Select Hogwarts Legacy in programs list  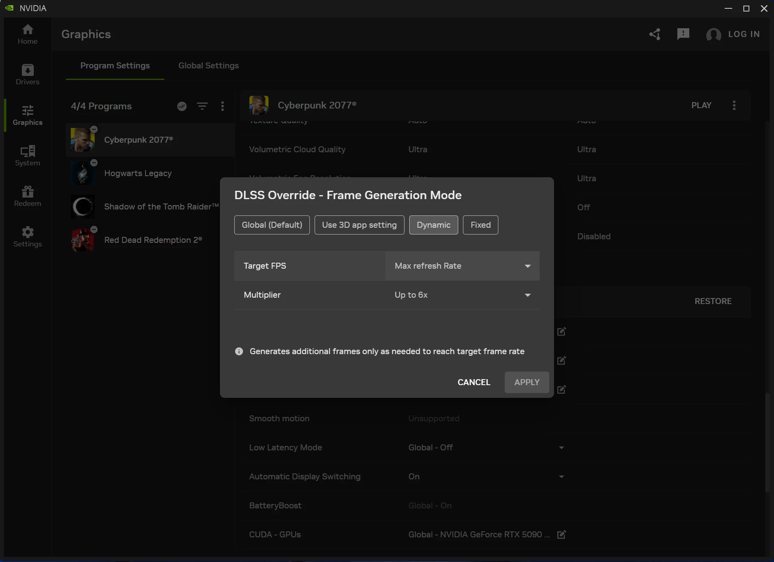[x=138, y=173]
